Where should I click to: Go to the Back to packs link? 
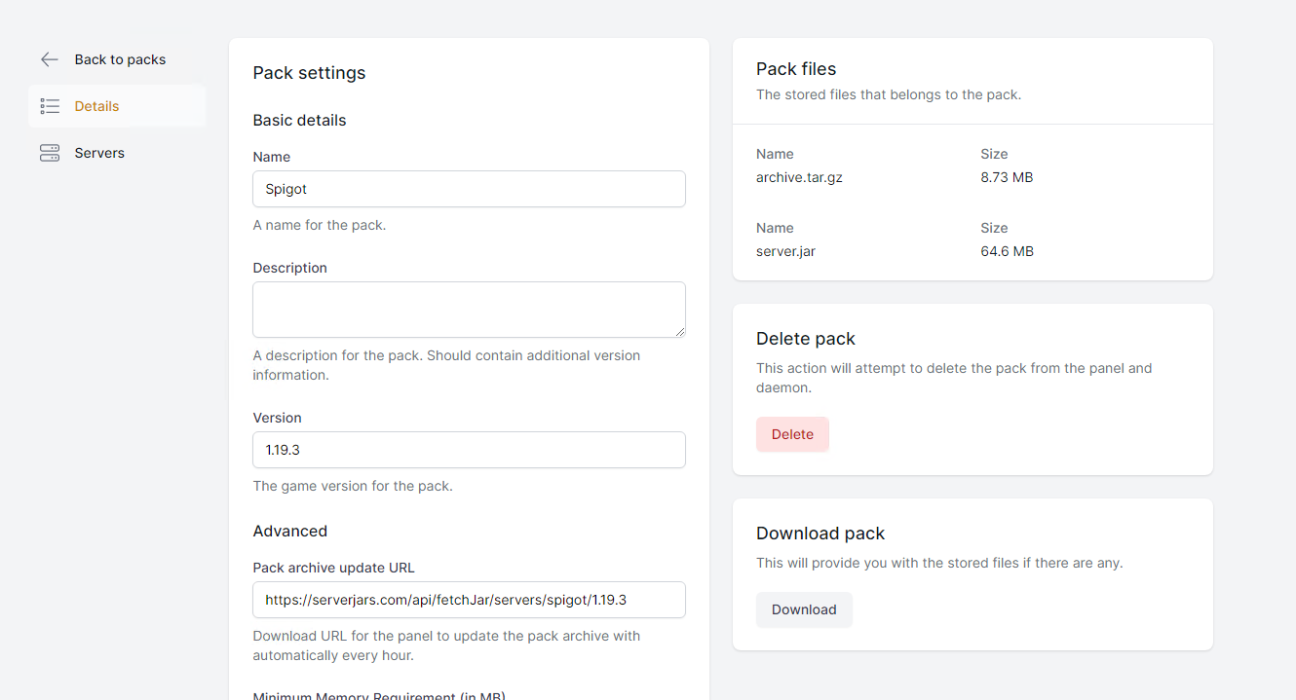[x=120, y=59]
